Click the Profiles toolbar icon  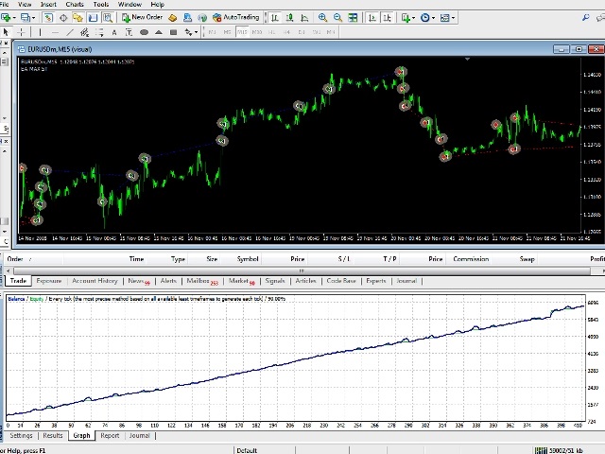(x=26, y=17)
